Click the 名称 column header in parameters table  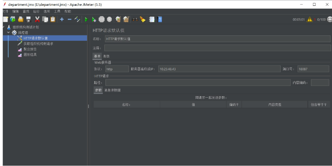[x=127, y=104]
